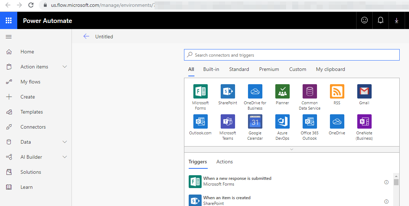
Task: Click the triggers list scrollbar thumb
Action: pyautogui.click(x=396, y=182)
